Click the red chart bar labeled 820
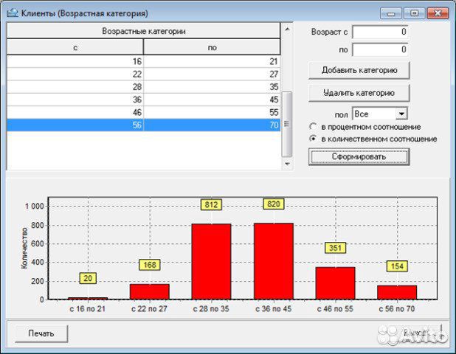The width and height of the screenshot is (456, 354). (274, 260)
